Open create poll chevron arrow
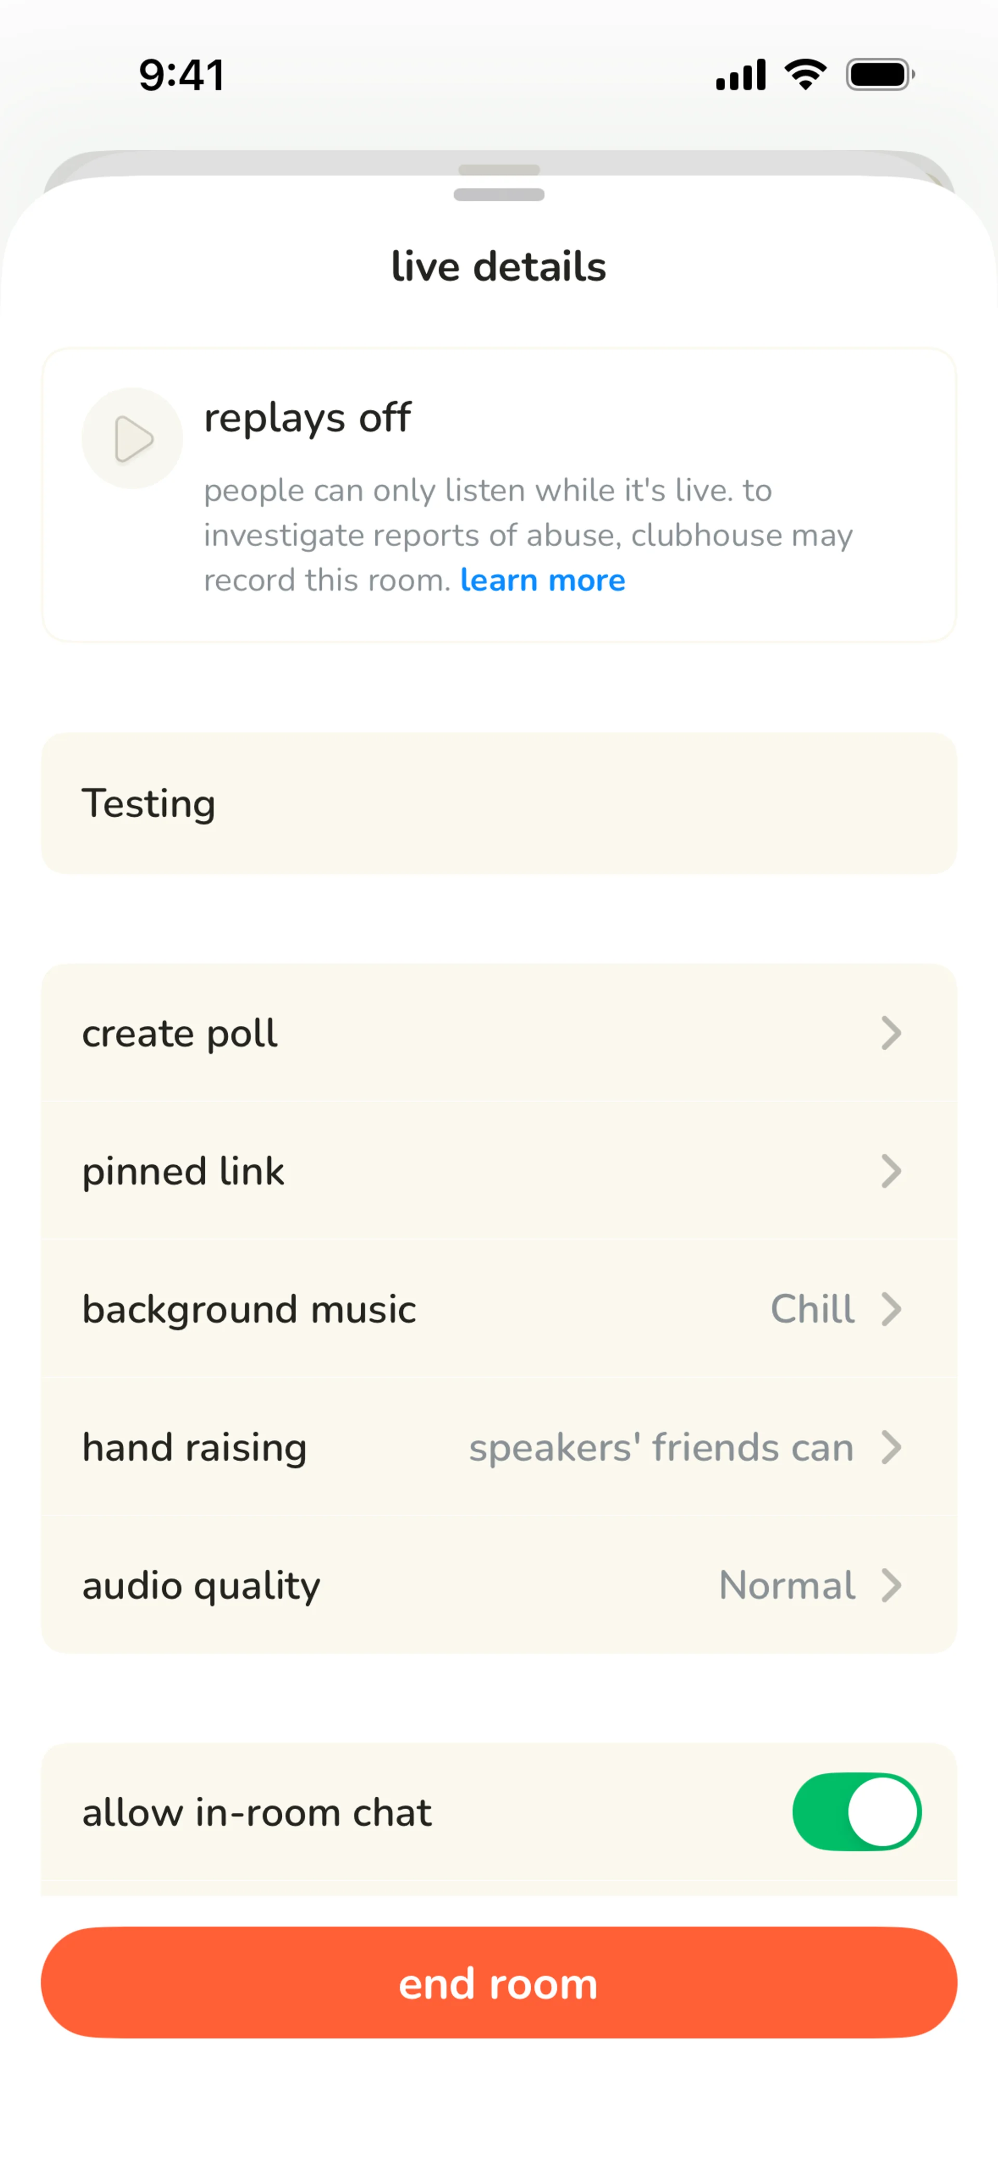The height and width of the screenshot is (2165, 998). click(890, 1033)
